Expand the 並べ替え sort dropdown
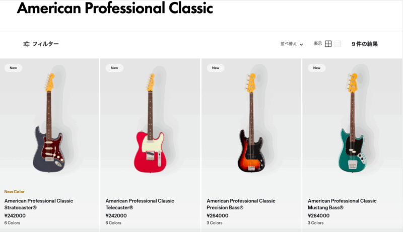Screen dimensions: 403x232 (292, 44)
